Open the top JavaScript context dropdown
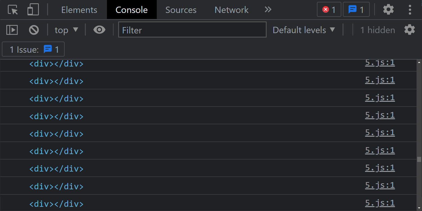This screenshot has width=422, height=211. 66,30
